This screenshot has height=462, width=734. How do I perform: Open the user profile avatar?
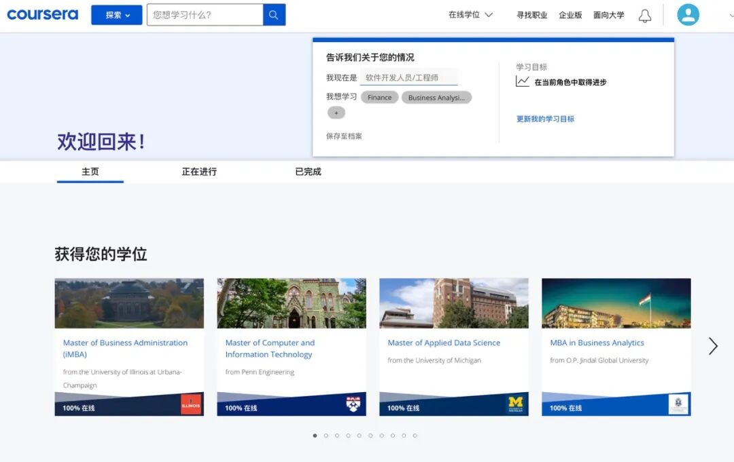click(x=688, y=15)
